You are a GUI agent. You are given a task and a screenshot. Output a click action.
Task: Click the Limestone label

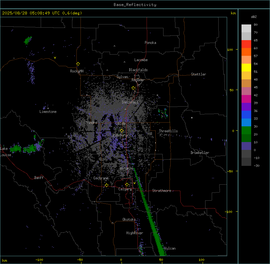pos(48,112)
